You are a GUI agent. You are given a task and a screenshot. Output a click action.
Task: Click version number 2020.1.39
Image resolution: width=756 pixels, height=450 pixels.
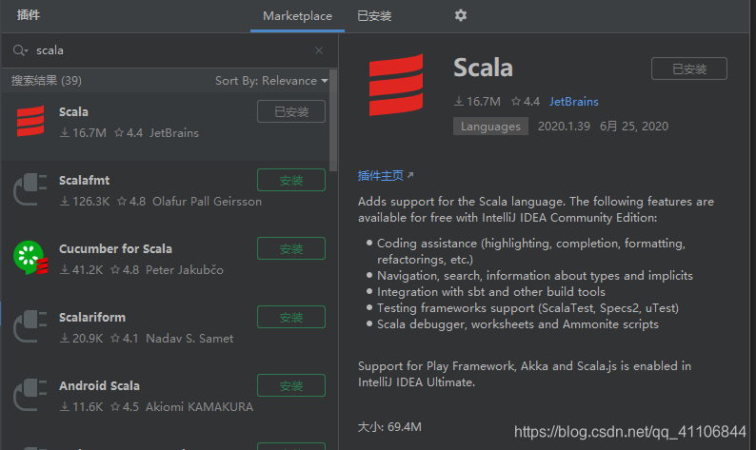click(564, 127)
